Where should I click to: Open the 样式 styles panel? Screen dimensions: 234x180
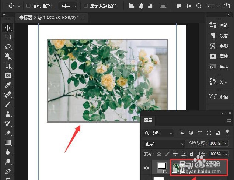pyautogui.click(x=219, y=67)
